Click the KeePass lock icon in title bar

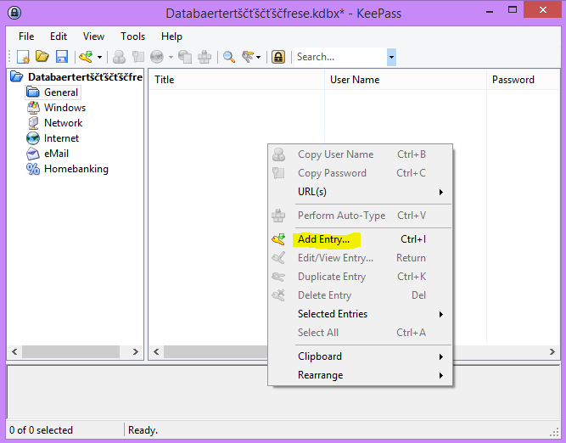(14, 13)
